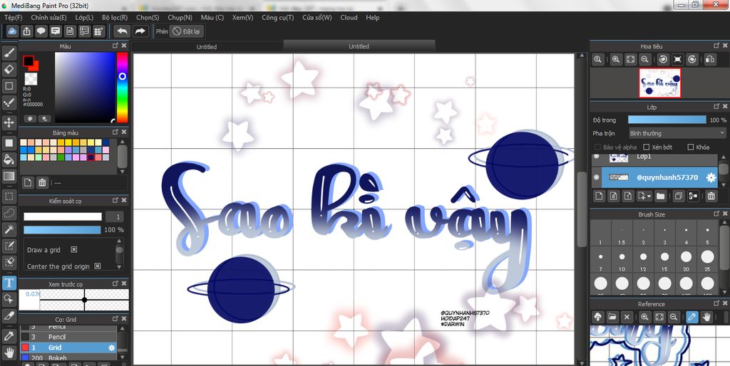730x366 pixels.
Task: Pop out the Brush Size panel
Action: (716, 214)
